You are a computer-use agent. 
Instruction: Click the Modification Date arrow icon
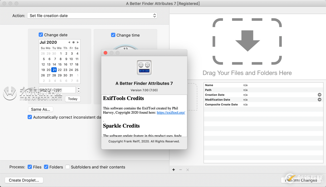pyautogui.click(x=320, y=100)
